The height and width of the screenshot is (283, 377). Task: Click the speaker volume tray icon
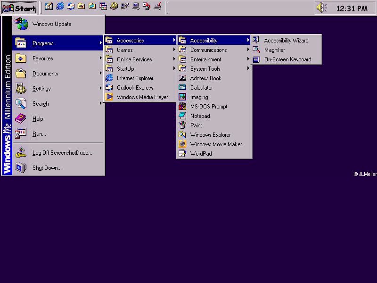[x=321, y=8]
